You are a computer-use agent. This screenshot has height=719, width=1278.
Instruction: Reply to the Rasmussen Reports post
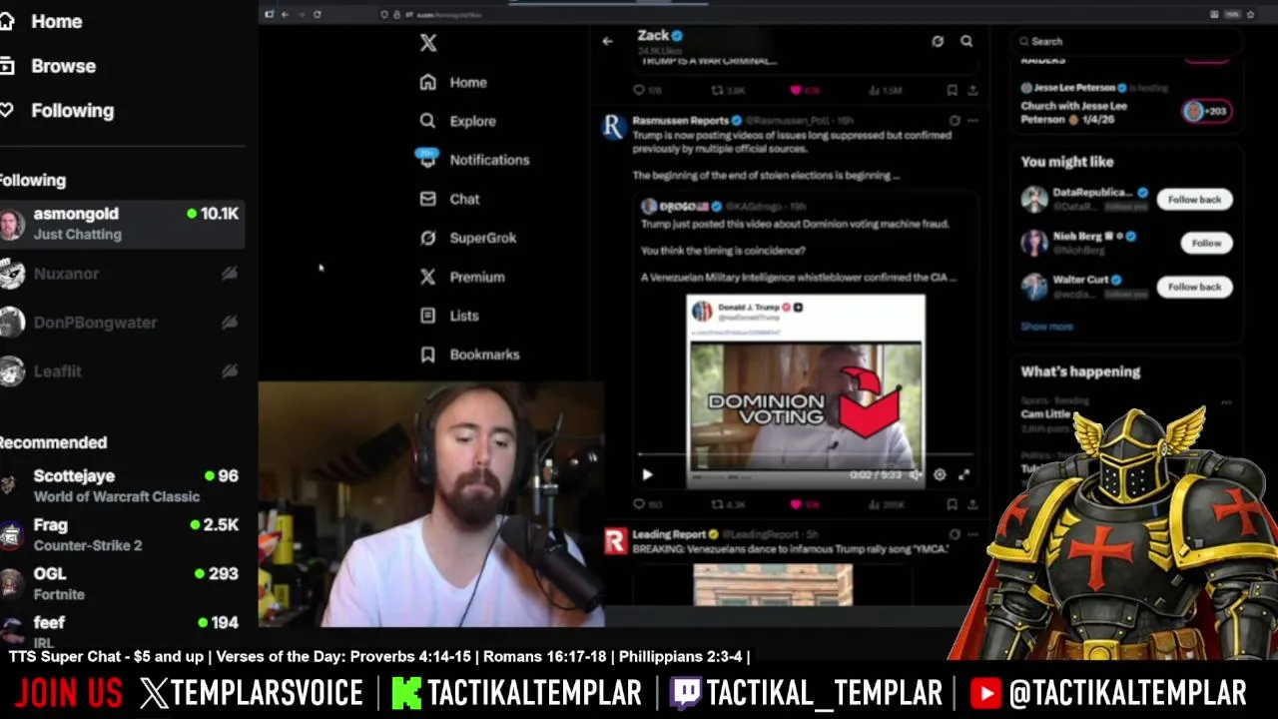pos(639,504)
